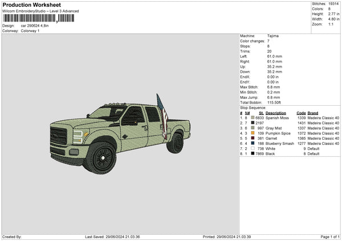
Task: Click the stitch count "7869"
Action: tap(259, 154)
